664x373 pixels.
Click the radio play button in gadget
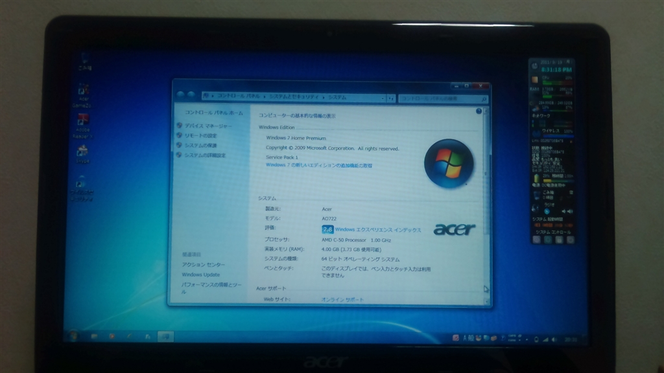[547, 212]
